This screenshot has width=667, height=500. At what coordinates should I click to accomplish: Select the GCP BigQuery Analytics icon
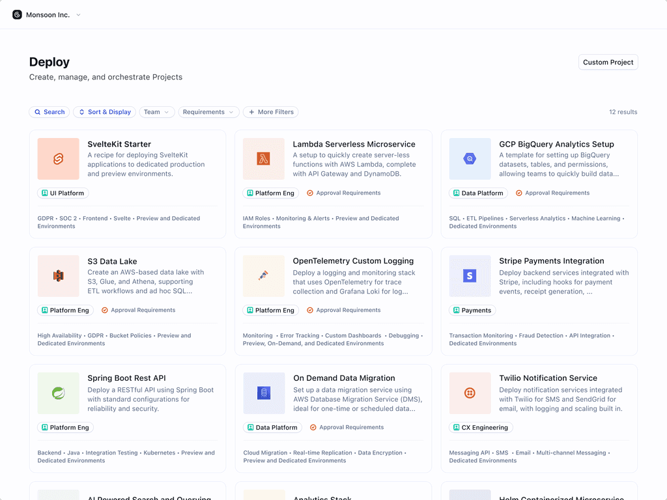click(469, 158)
